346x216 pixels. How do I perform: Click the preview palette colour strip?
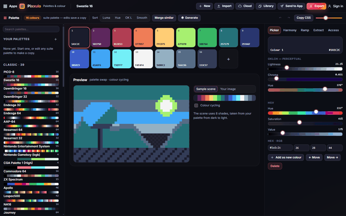click(225, 98)
